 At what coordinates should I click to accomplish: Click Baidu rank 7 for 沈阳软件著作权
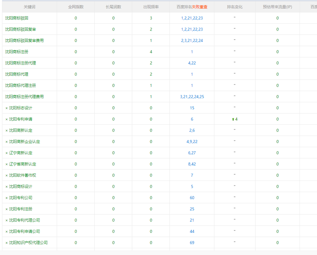point(192,175)
